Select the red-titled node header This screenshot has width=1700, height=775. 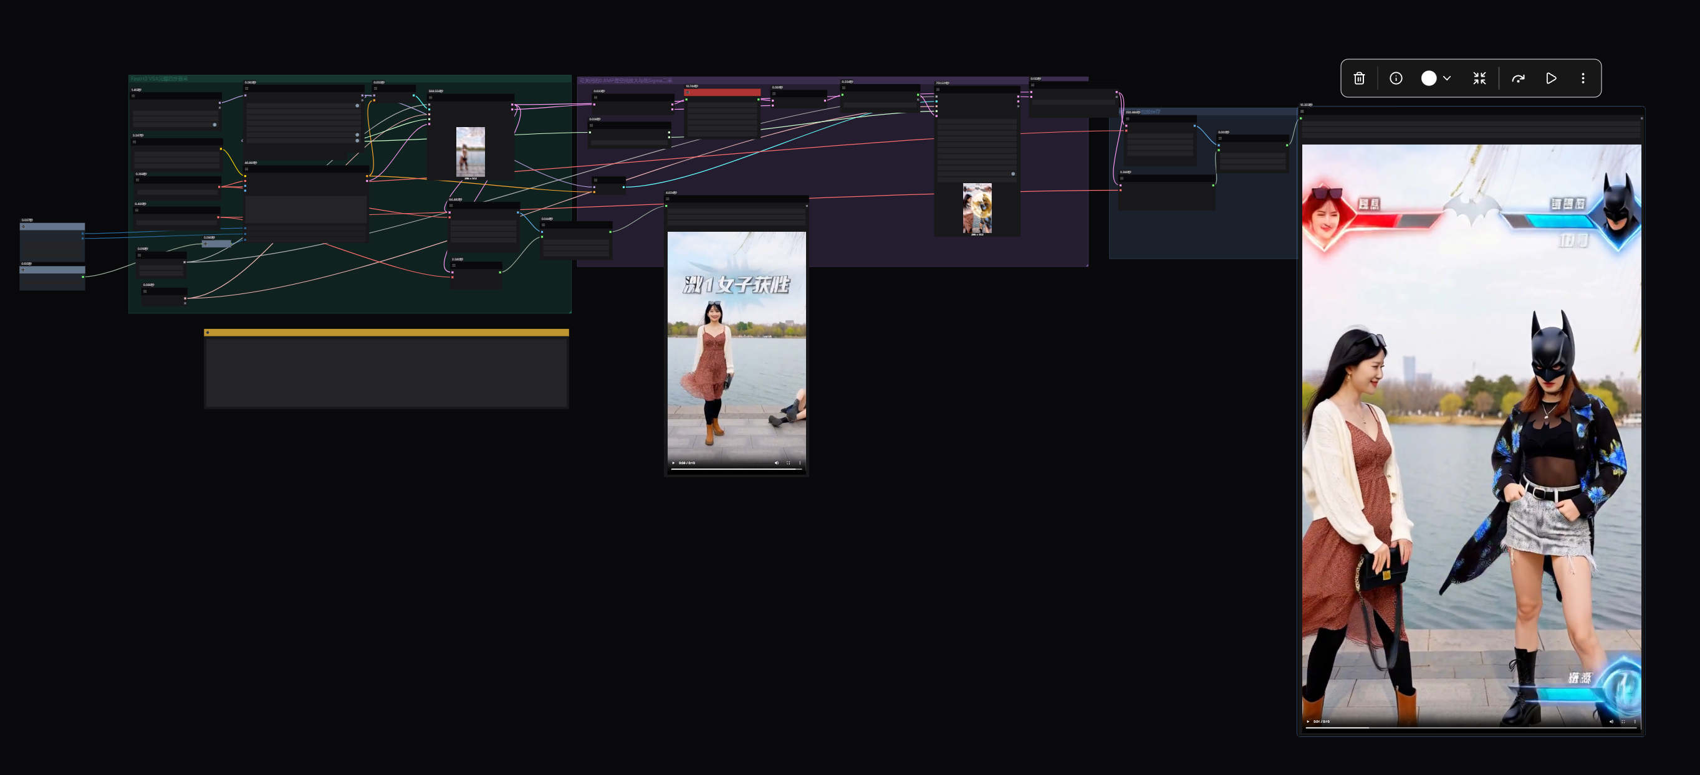[722, 92]
